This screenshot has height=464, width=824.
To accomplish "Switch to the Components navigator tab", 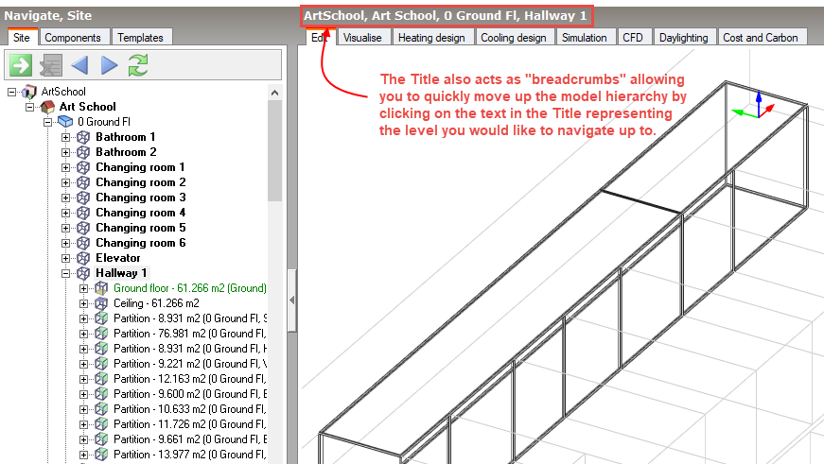I will pyautogui.click(x=74, y=38).
